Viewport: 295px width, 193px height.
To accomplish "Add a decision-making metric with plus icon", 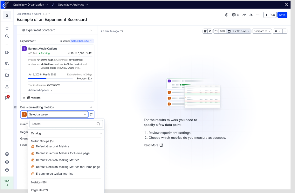I will tap(91, 107).
